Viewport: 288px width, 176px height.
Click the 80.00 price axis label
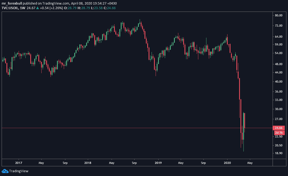pyautogui.click(x=279, y=15)
